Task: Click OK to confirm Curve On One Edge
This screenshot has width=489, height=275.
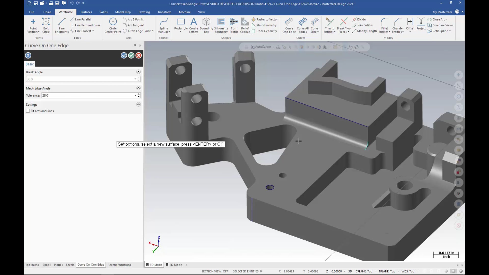Action: tap(131, 55)
